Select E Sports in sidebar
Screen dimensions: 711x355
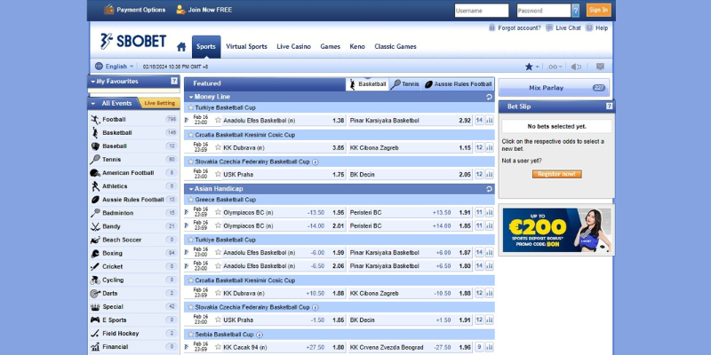[134, 320]
